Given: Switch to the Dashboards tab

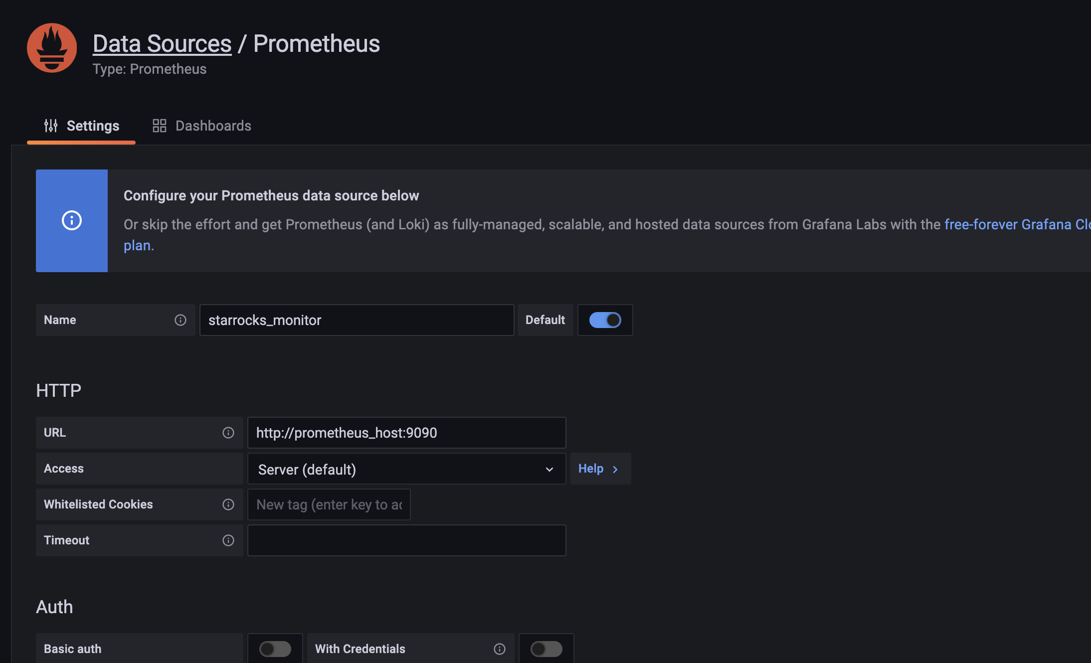Looking at the screenshot, I should click(202, 126).
